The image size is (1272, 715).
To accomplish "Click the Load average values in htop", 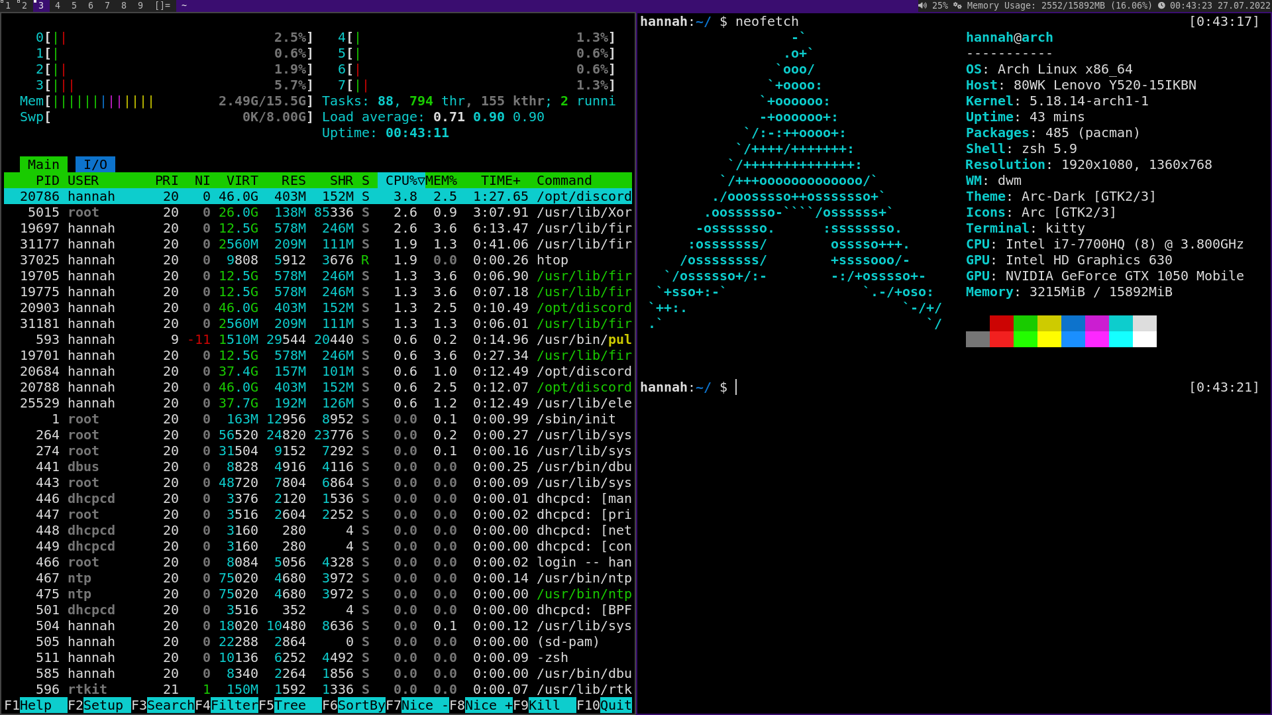I will click(x=489, y=117).
